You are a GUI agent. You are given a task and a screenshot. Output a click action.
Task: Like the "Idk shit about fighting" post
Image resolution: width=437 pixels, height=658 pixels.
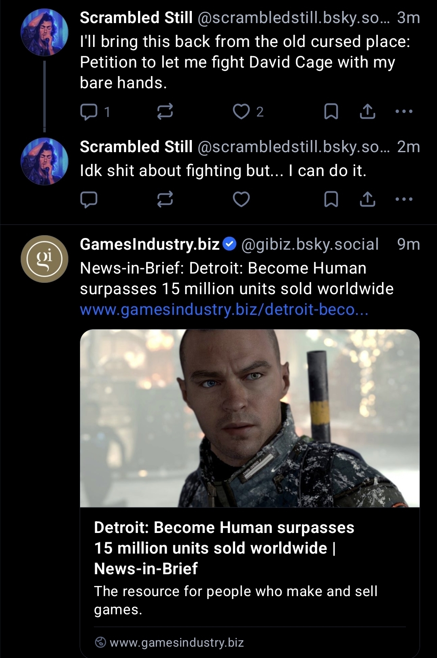241,199
